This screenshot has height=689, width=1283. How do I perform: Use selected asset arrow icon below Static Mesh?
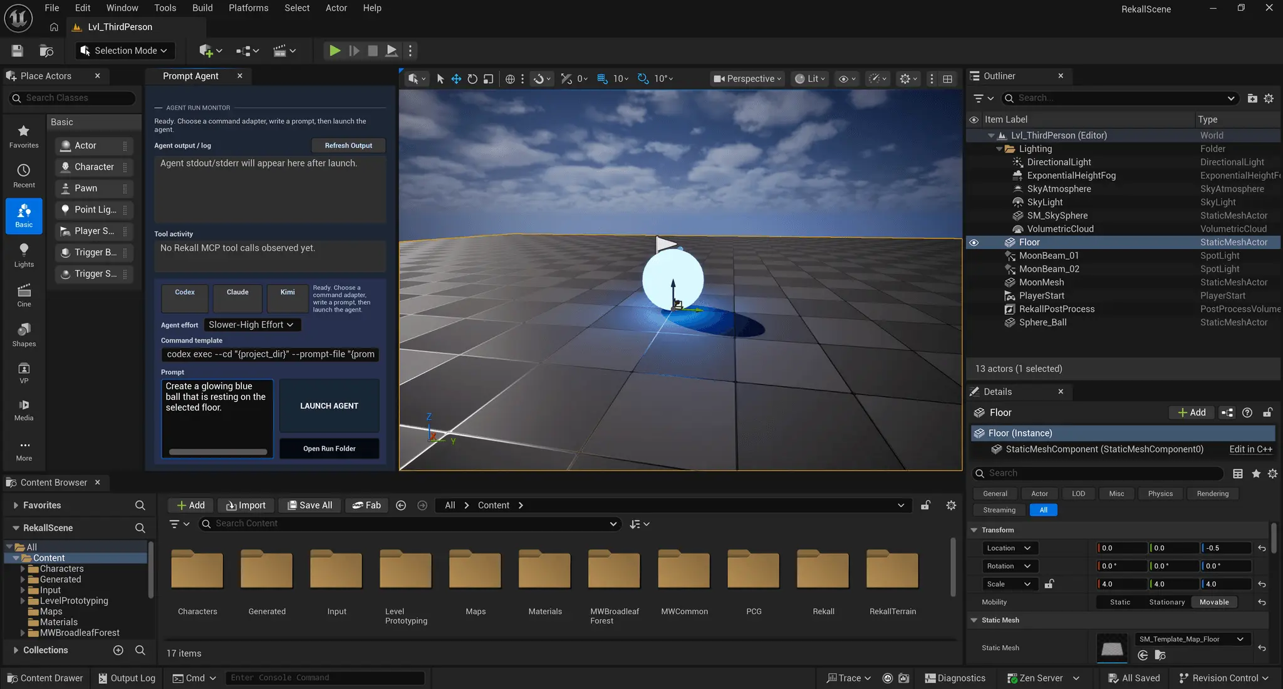[x=1143, y=655]
